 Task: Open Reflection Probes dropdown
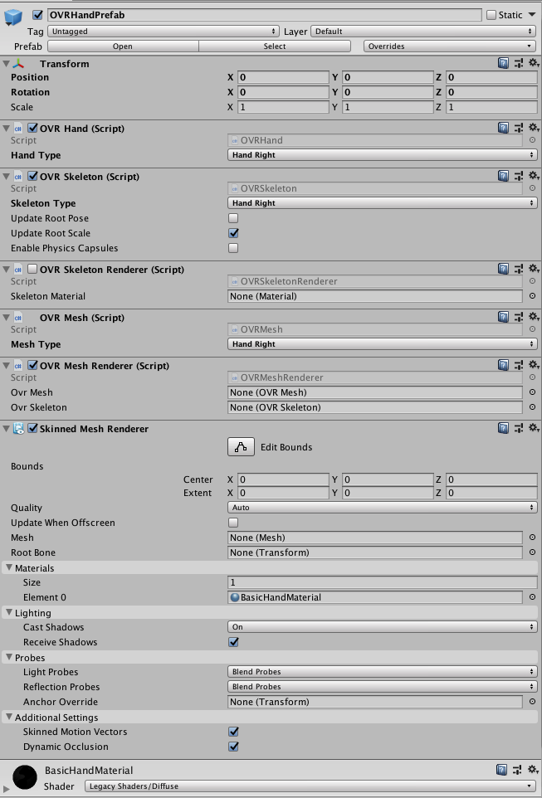(382, 686)
